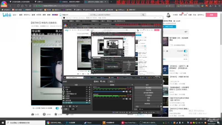
Task: Open the 属性 properties button above the sources
Action: pyautogui.click(x=96, y=81)
